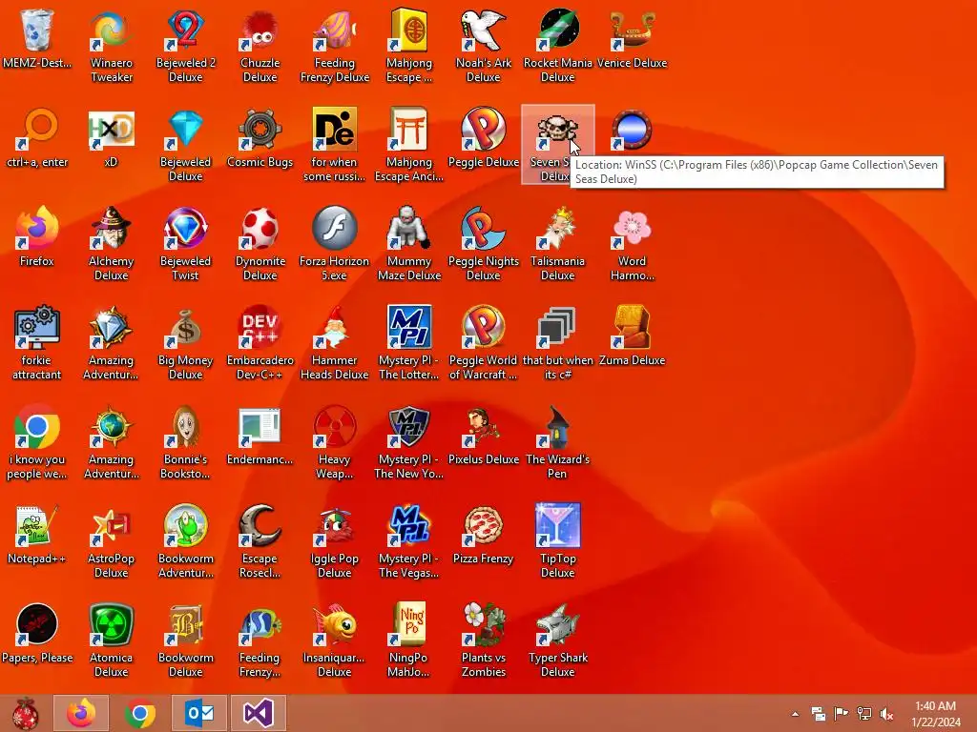977x732 pixels.
Task: Select the Embarcadero Dev-C++ icon
Action: tap(260, 327)
